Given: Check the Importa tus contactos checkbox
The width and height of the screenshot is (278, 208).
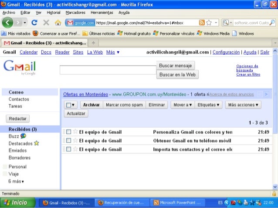Looking at the screenshot, I should [68, 149].
